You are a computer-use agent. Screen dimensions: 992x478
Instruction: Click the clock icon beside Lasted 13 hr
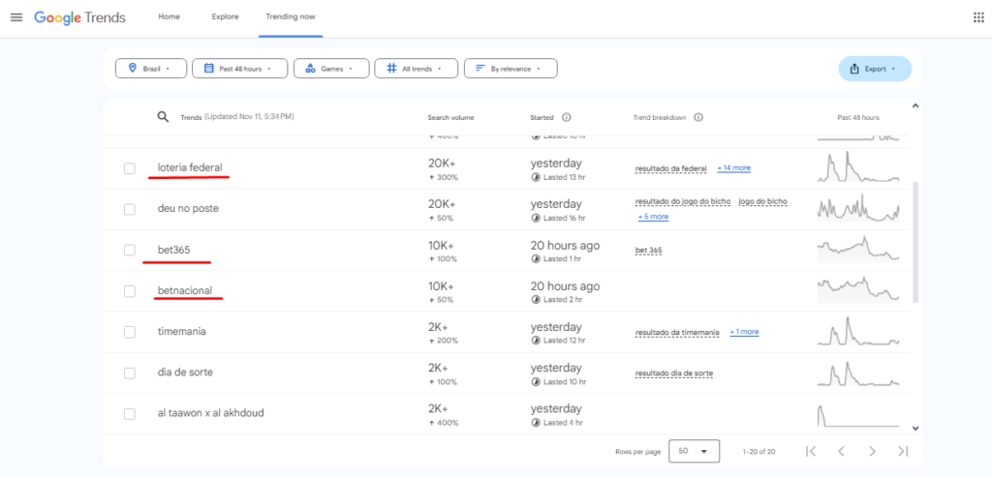coord(536,177)
